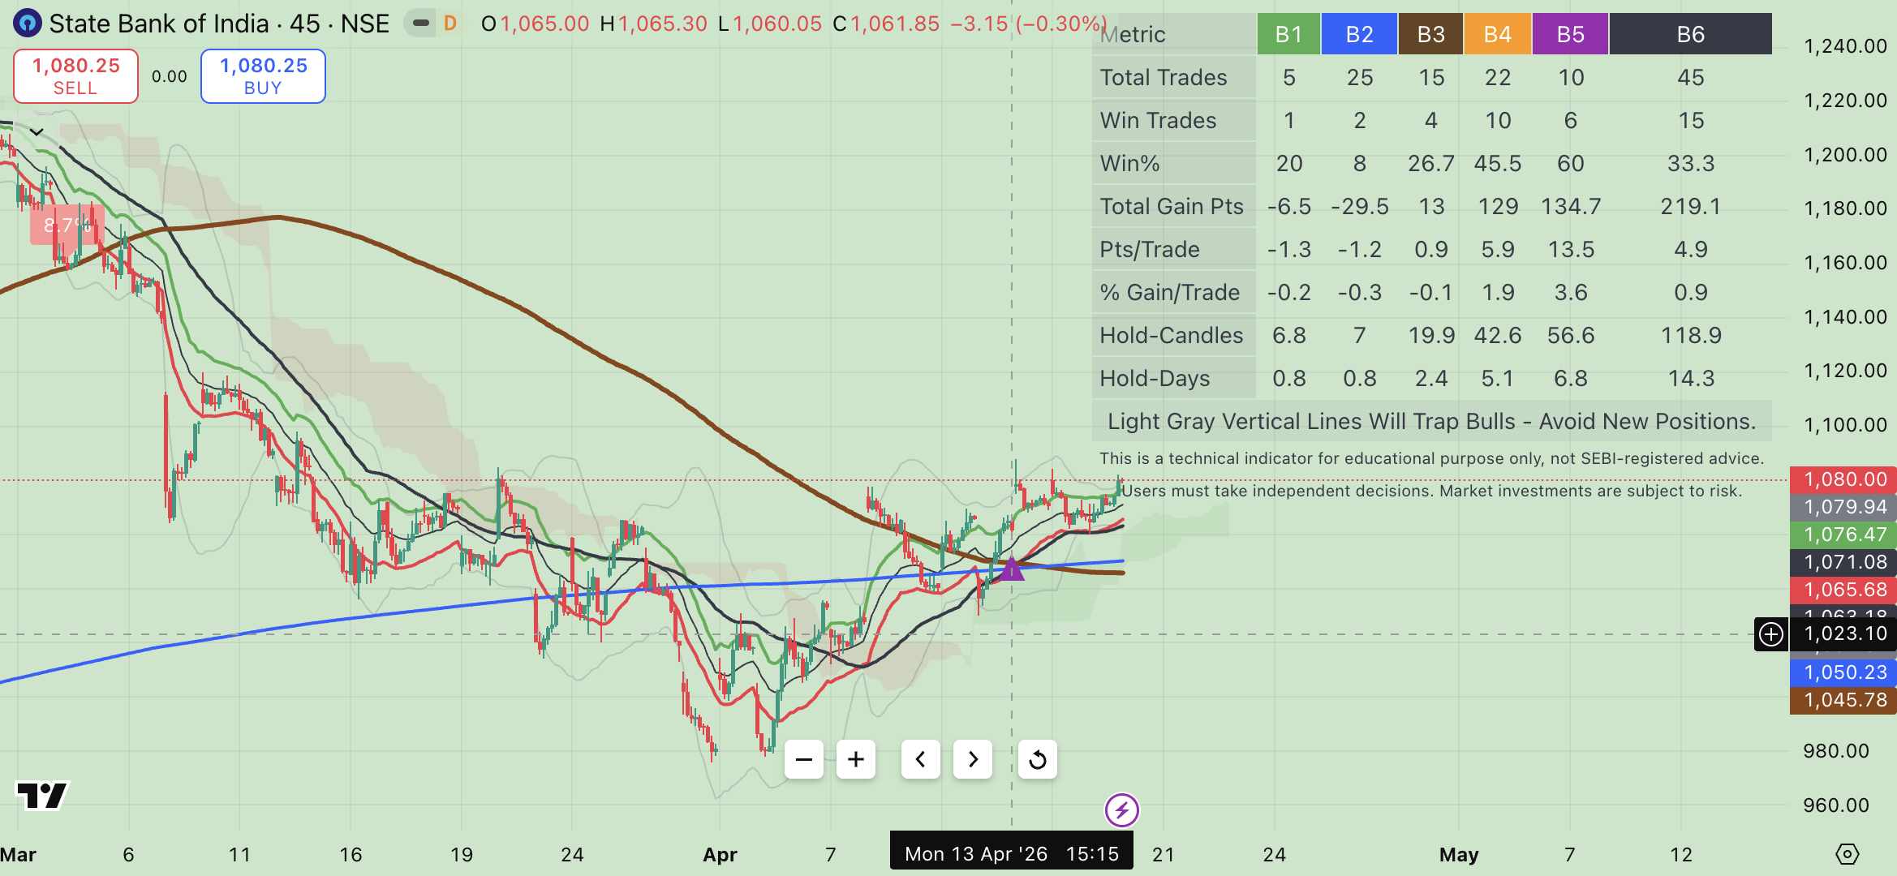
Task: Click the 0.00 spread value
Action: (x=170, y=76)
